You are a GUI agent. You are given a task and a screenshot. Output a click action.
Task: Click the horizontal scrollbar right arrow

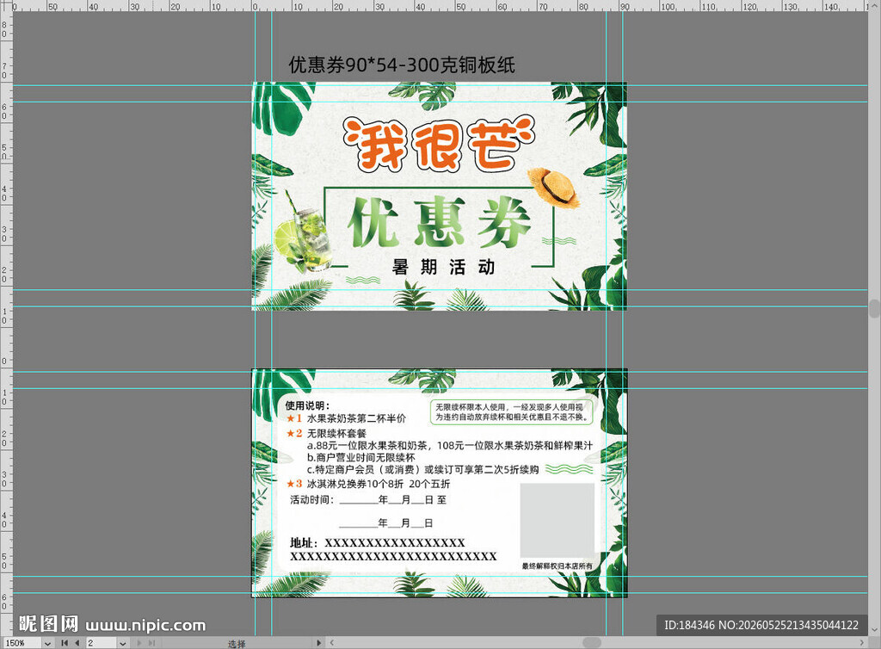(x=862, y=643)
